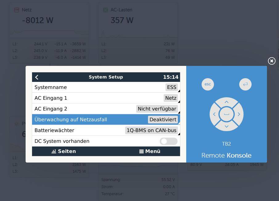Viewport: 279px width, 201px height.
Task: Change Überwachung auf Netzausfall Deaktiviert value
Action: click(x=163, y=120)
